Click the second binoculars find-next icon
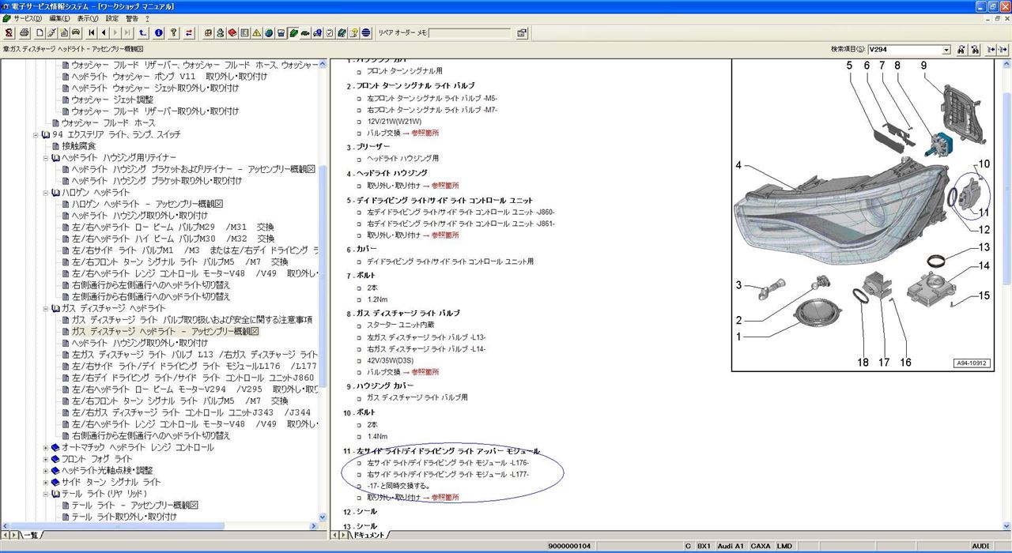The height and width of the screenshot is (553, 1012). point(974,49)
